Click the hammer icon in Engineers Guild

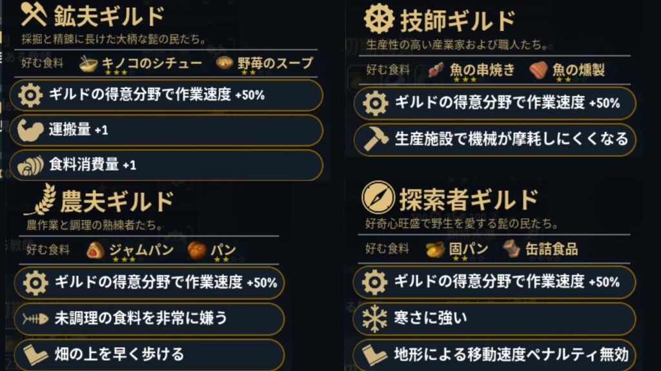[376, 139]
